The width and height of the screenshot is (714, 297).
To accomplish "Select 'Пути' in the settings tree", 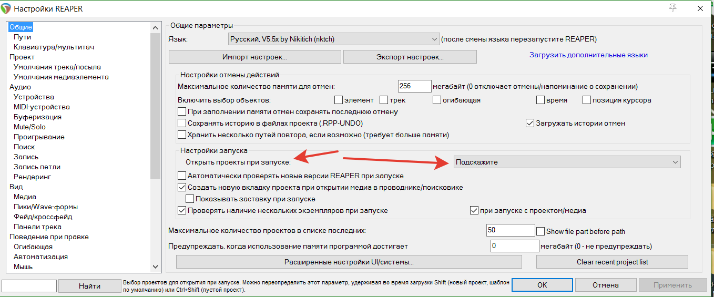I will click(22, 37).
